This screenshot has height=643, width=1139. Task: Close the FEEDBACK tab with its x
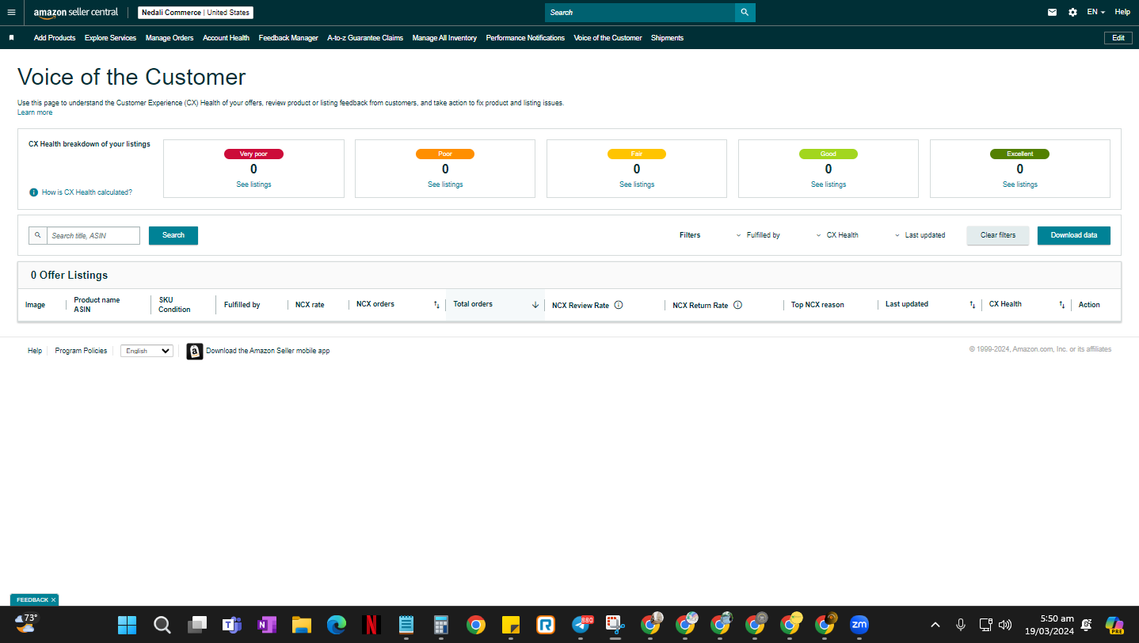coord(53,600)
